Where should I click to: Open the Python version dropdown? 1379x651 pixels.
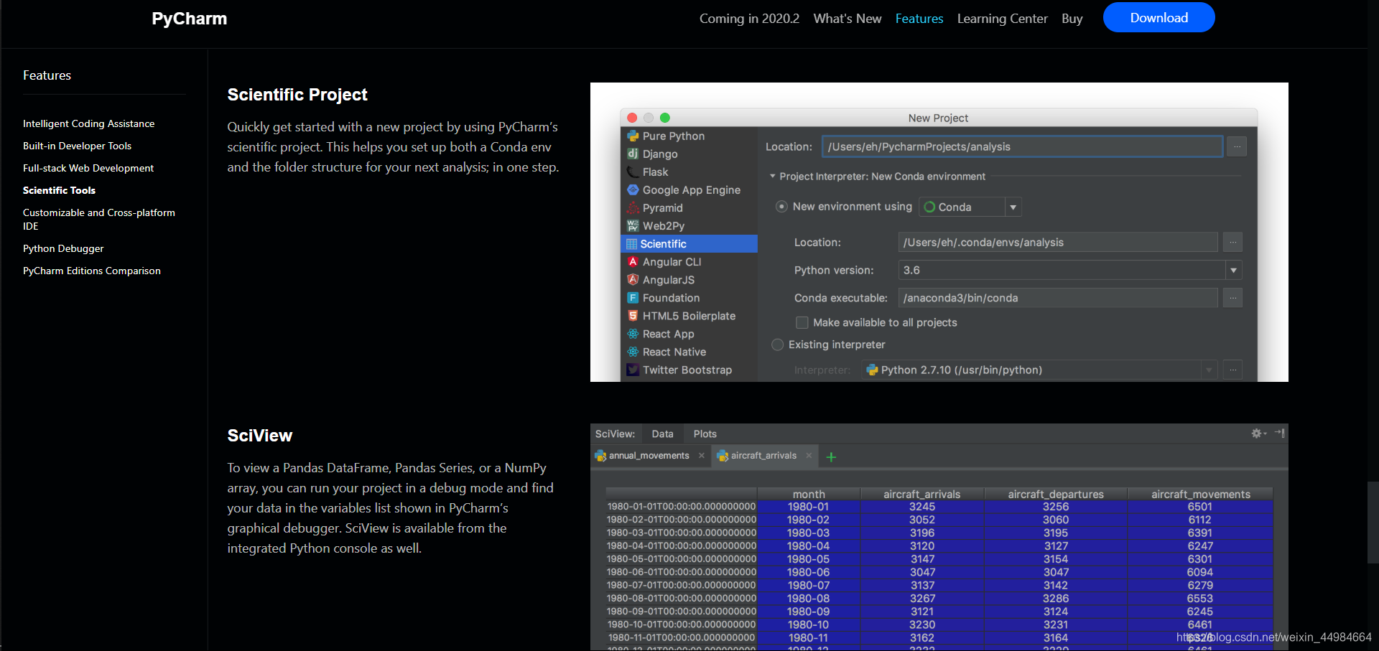pyautogui.click(x=1233, y=271)
